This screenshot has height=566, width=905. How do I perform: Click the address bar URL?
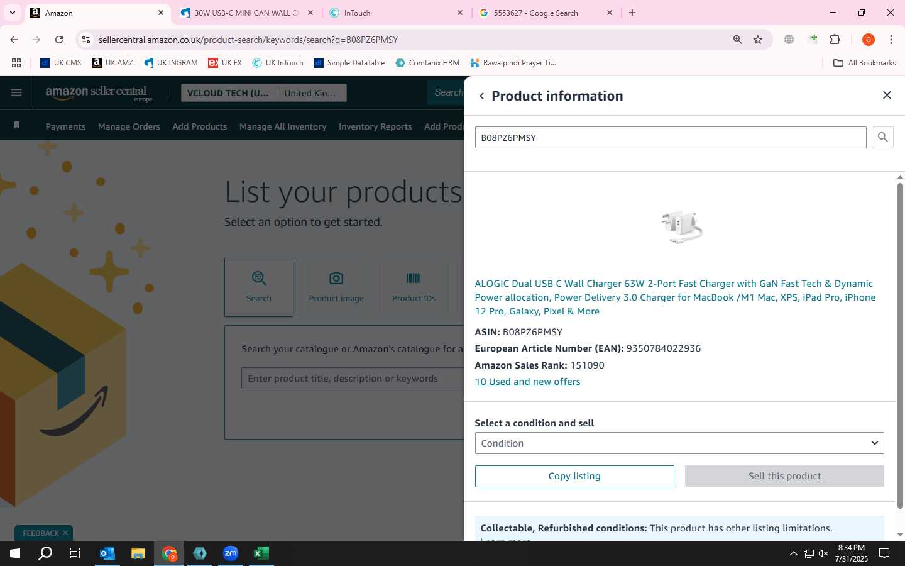click(248, 40)
